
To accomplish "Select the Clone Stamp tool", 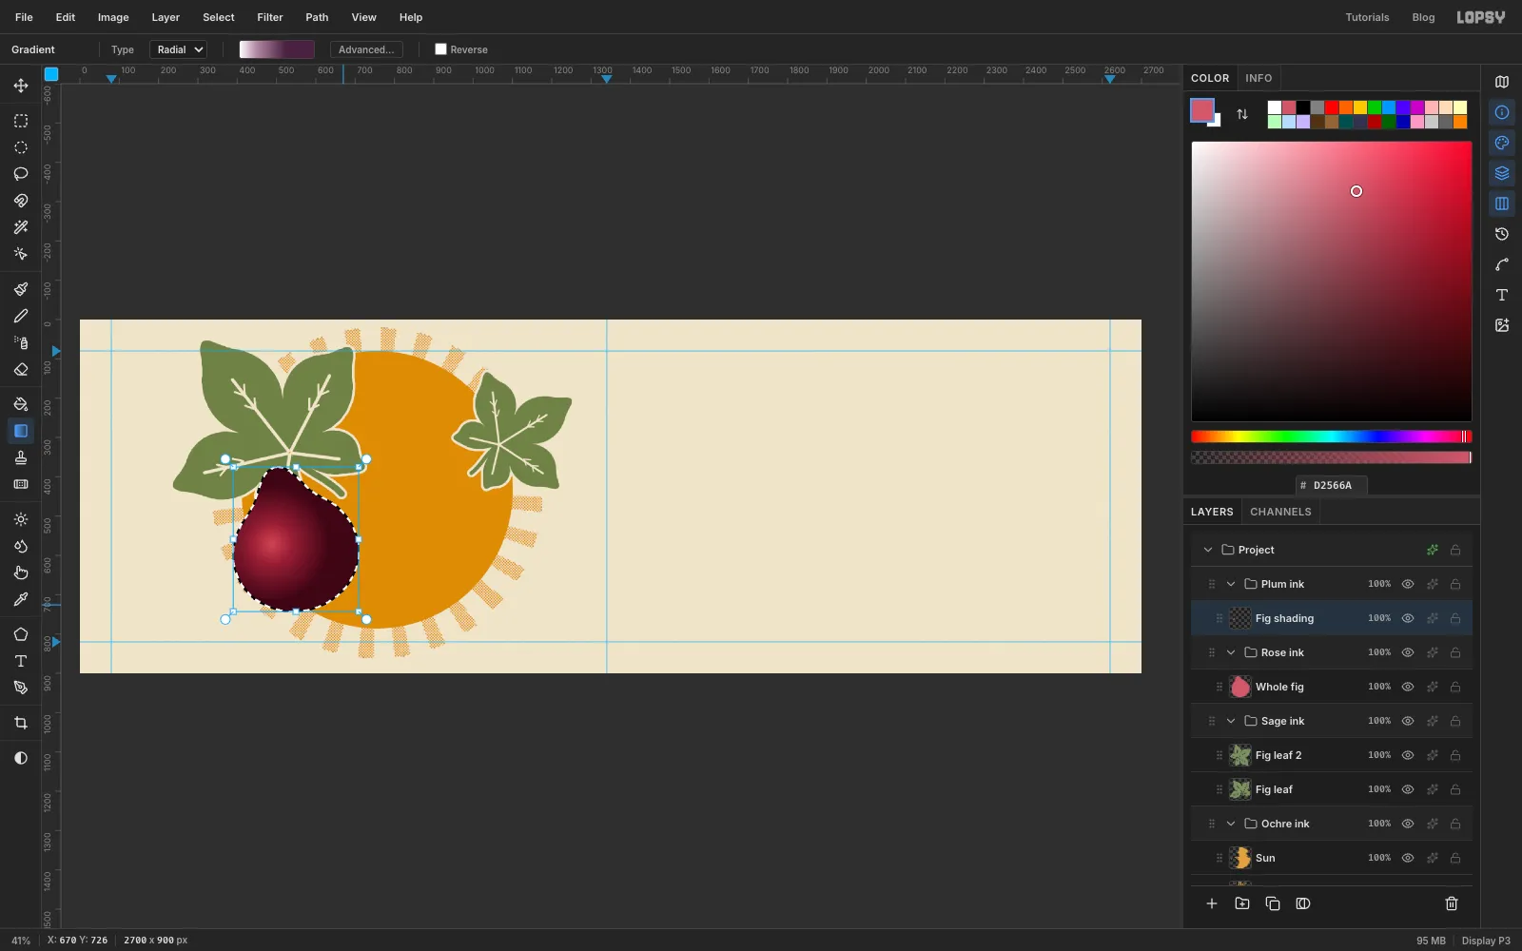I will (21, 457).
